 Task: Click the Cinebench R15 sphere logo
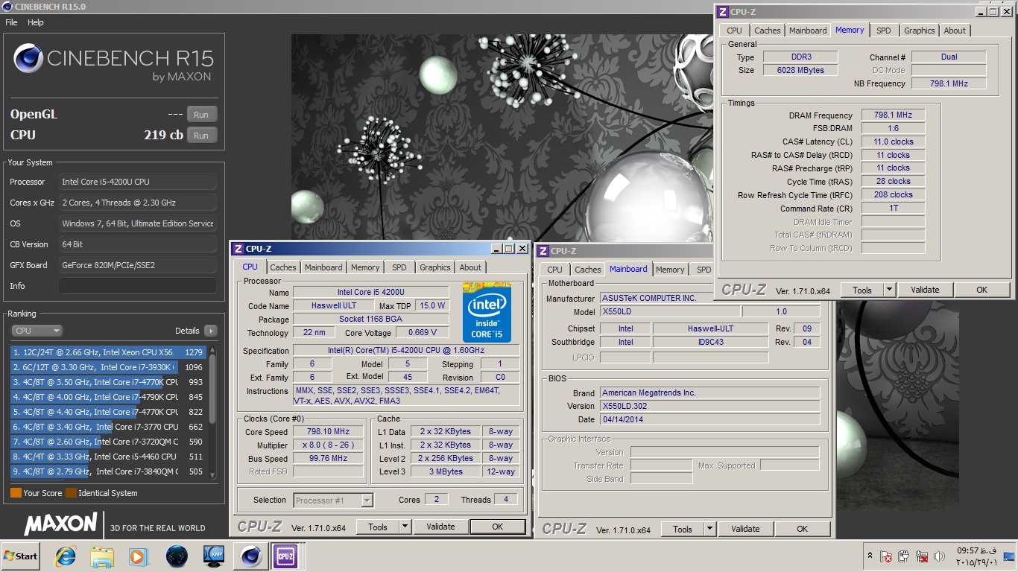point(28,58)
